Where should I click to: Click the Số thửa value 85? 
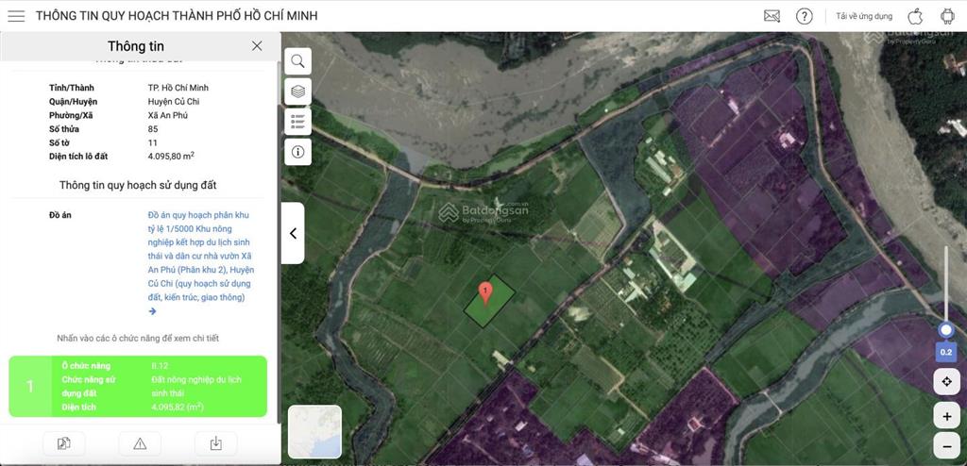pos(153,129)
